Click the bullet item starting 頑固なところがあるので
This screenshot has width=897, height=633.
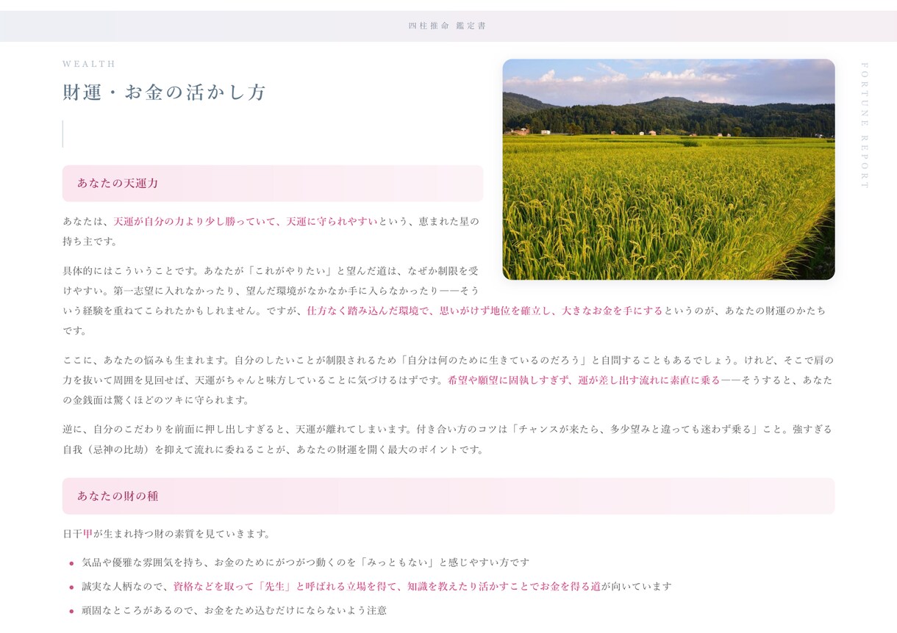click(x=235, y=610)
